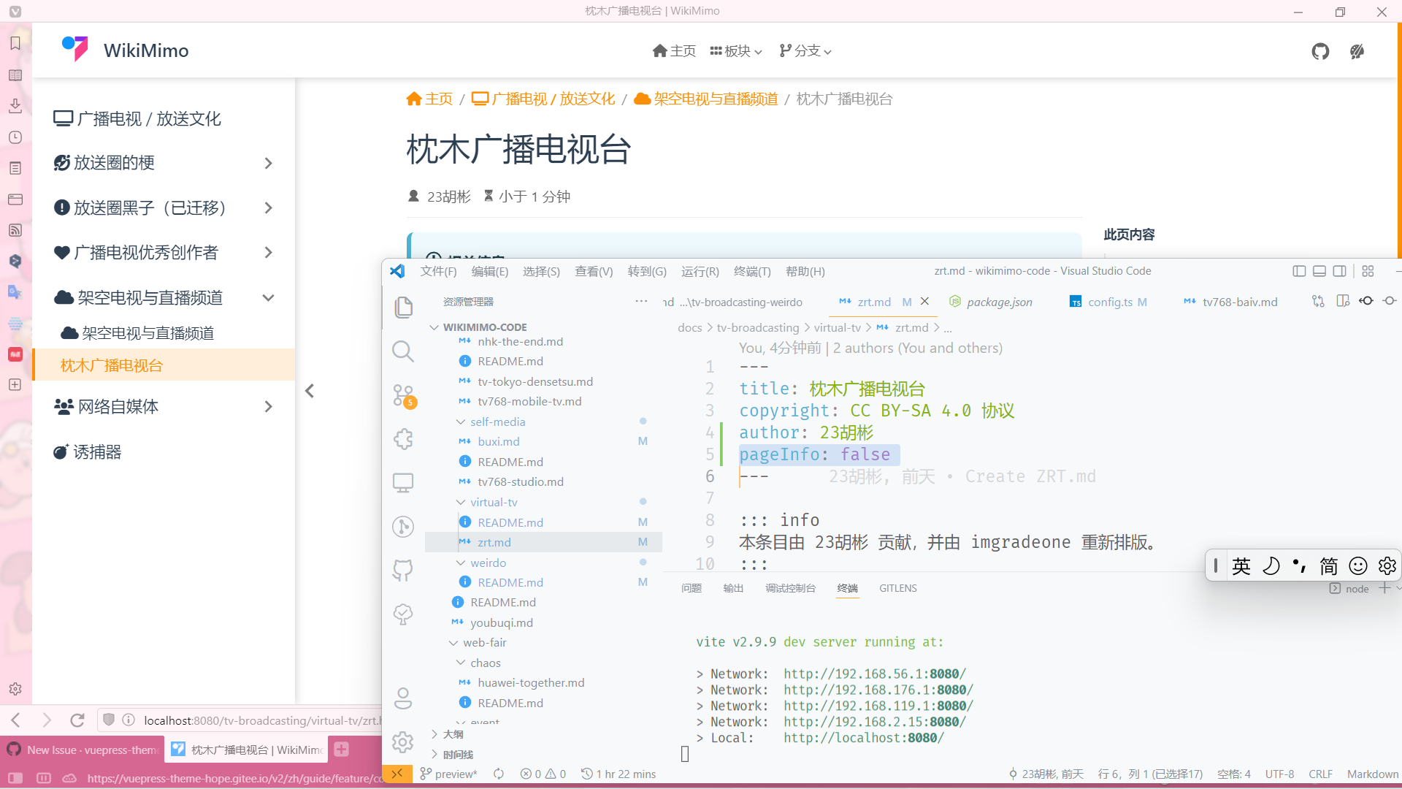
Task: Open the Live Preview monitor icon
Action: click(x=403, y=482)
